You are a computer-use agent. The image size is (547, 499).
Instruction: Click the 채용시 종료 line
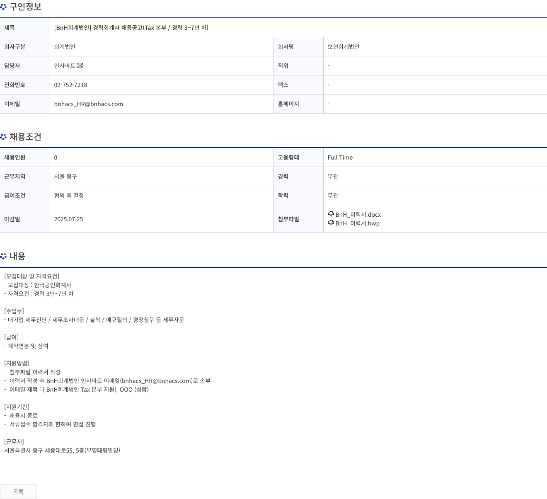point(21,416)
